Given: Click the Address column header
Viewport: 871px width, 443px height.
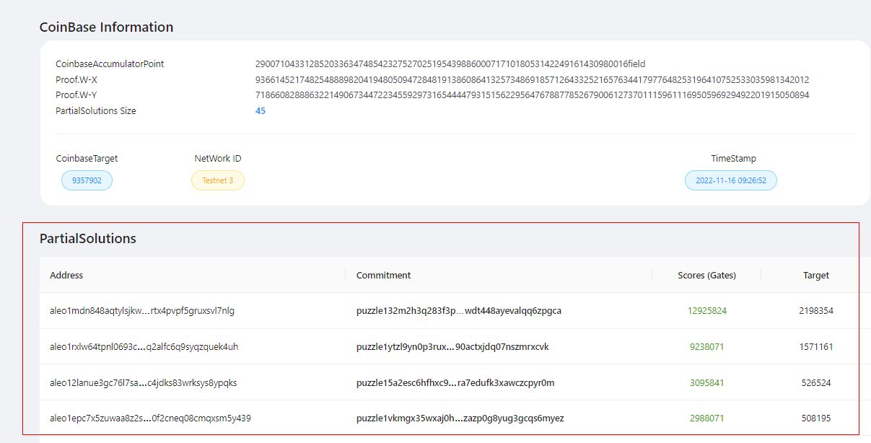Looking at the screenshot, I should [66, 275].
